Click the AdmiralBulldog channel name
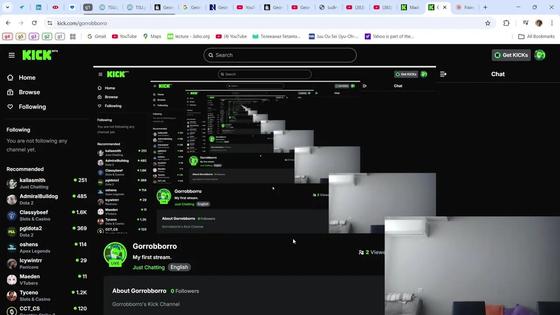The height and width of the screenshot is (315, 560). (x=38, y=196)
